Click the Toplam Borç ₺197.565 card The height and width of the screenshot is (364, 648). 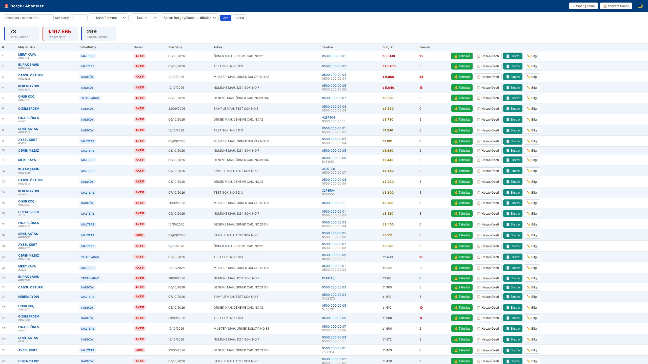pos(60,34)
